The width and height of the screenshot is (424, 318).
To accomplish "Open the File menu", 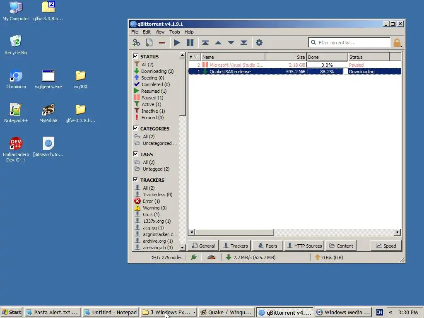I will (x=135, y=32).
